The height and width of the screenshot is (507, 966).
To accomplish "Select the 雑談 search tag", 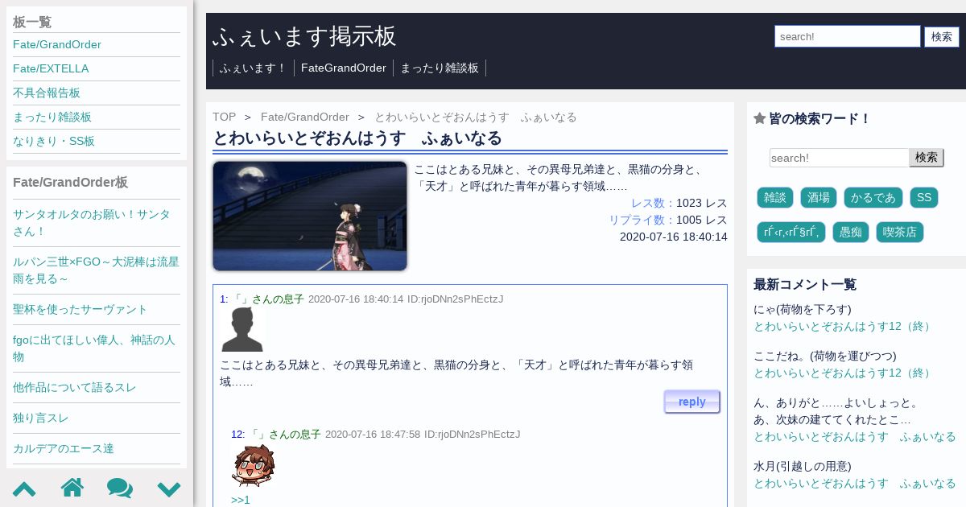I will (775, 197).
